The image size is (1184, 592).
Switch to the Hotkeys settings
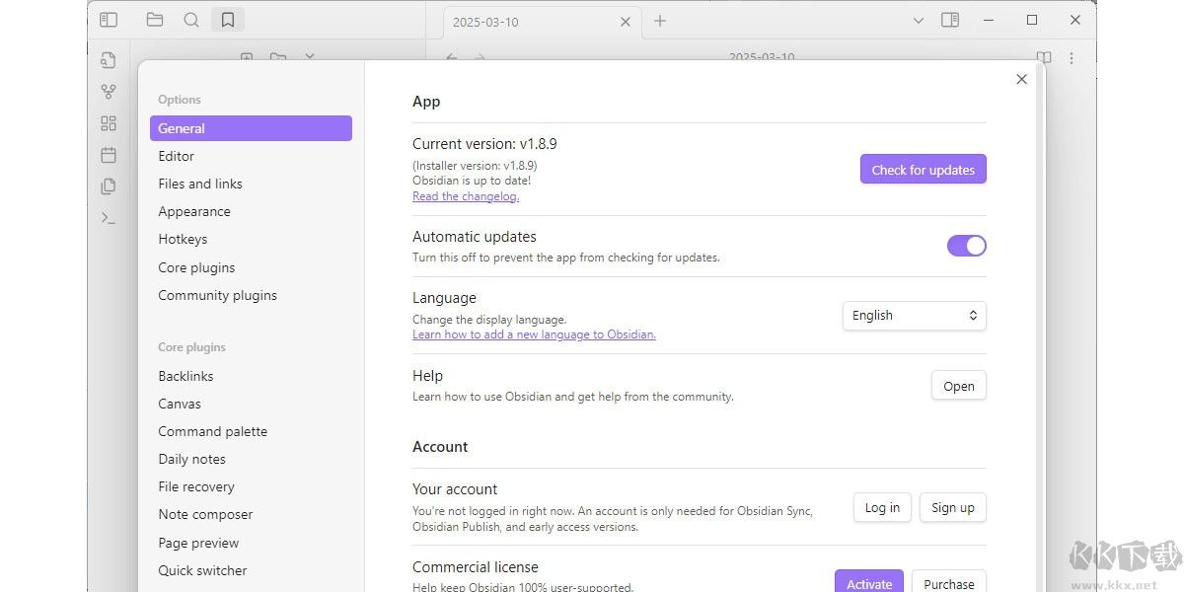tap(251, 239)
